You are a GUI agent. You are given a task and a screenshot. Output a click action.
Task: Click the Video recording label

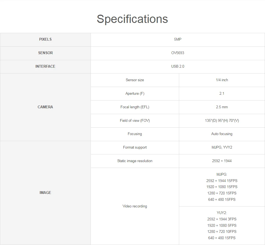[x=135, y=206]
